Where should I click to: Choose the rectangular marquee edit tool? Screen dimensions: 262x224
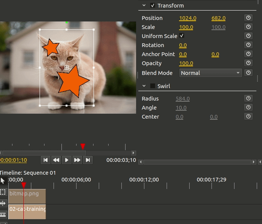coord(3,192)
